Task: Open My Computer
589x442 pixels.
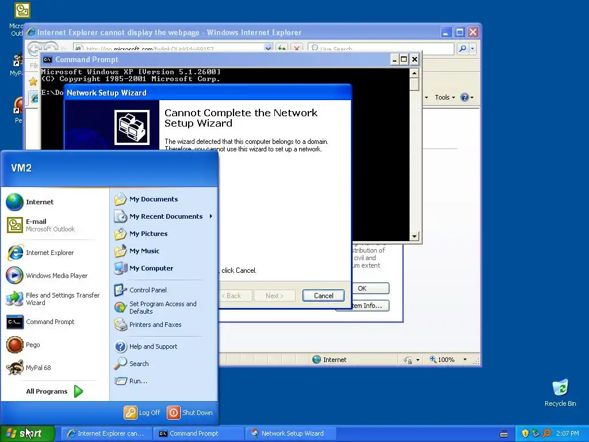Action: tap(143, 268)
